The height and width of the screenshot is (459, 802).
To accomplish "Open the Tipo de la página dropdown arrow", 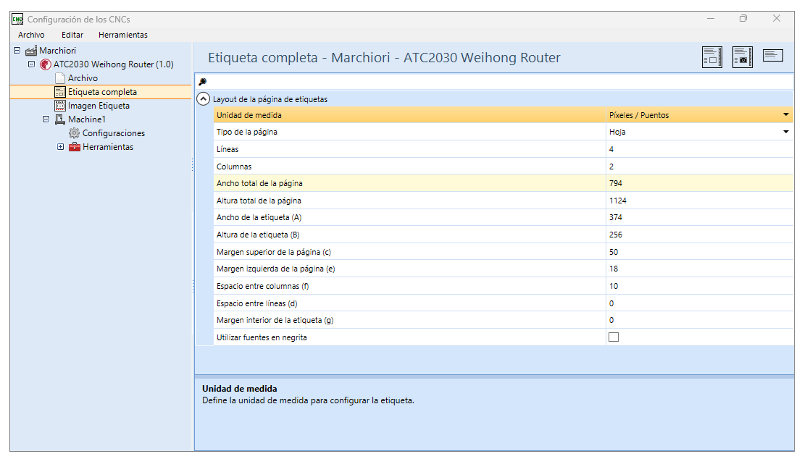I will (785, 132).
